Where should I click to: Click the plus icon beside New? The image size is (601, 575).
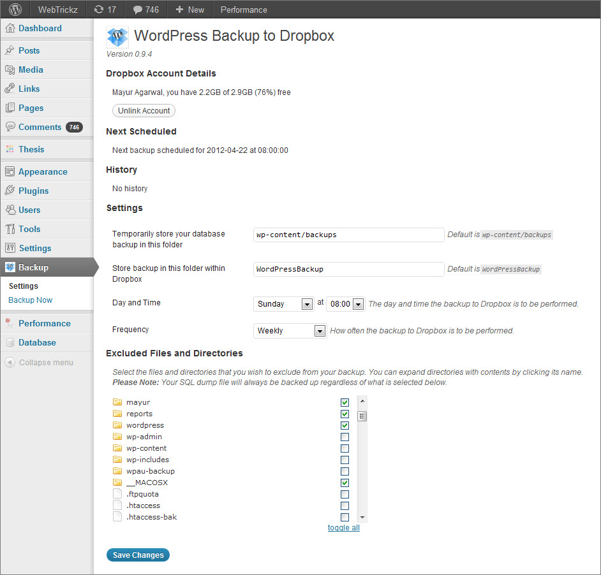tap(179, 10)
